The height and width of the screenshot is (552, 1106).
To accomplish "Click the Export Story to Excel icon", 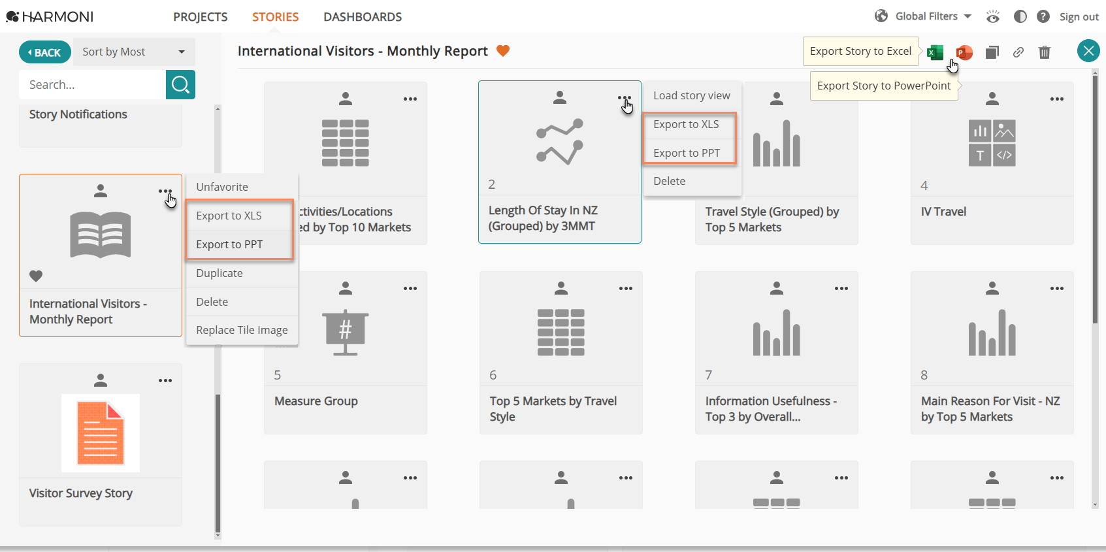I will point(935,52).
